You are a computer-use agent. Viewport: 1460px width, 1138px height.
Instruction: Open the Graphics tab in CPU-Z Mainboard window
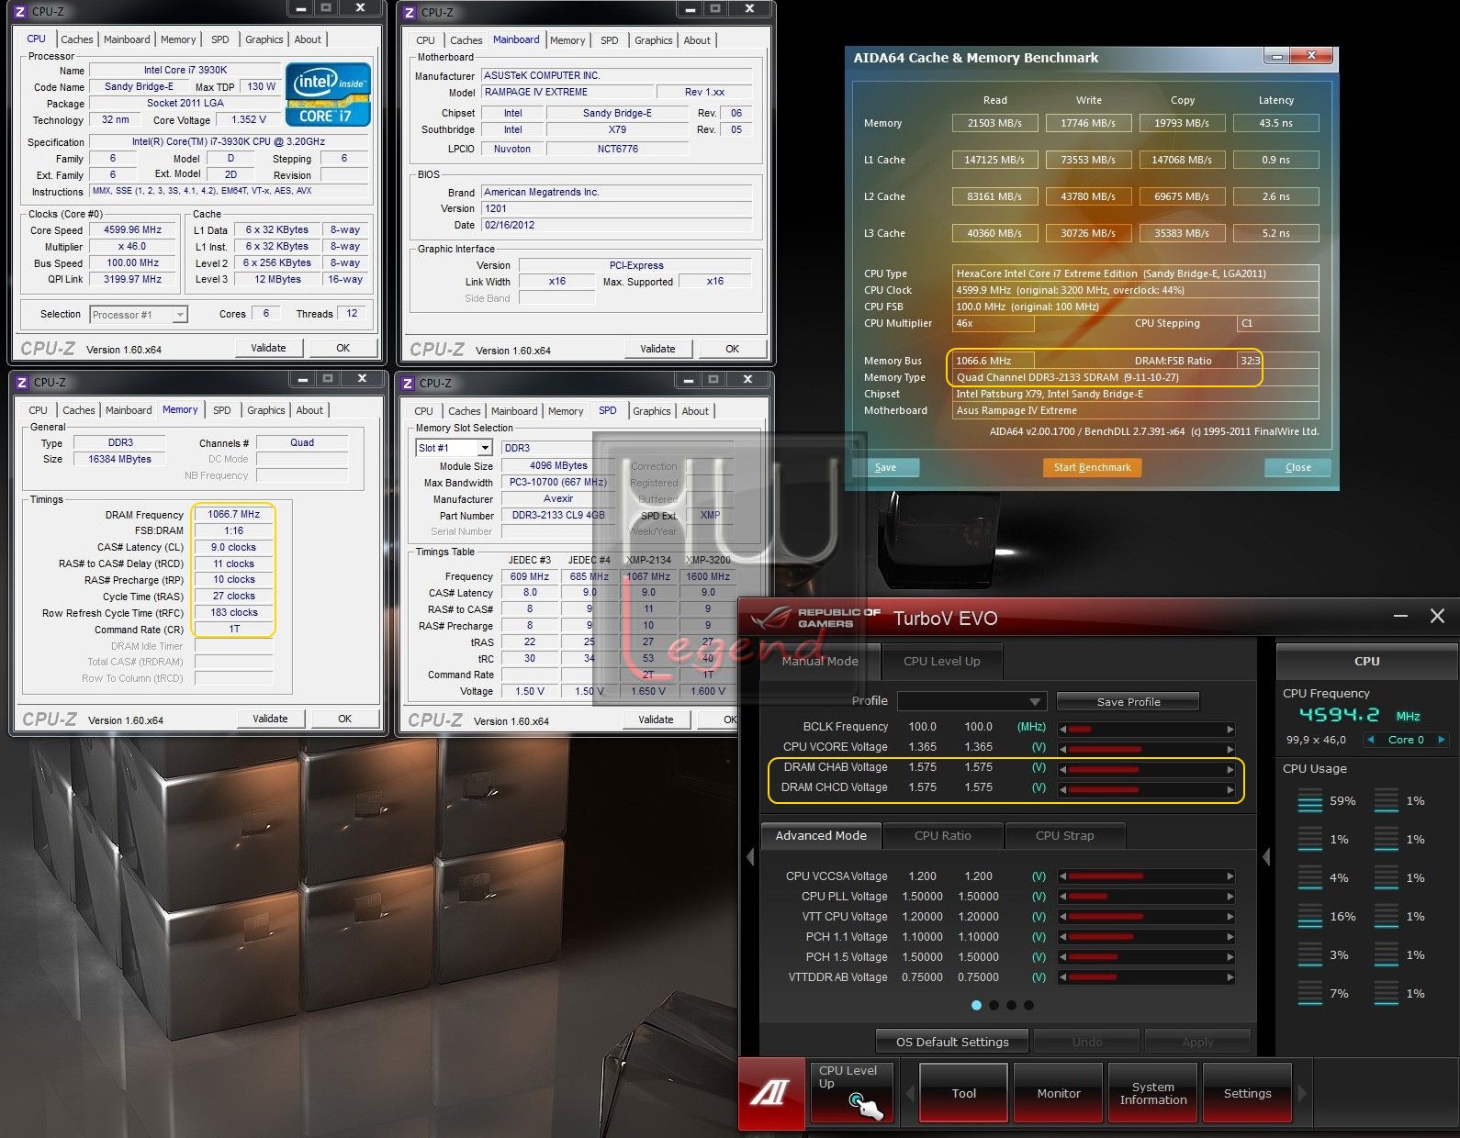coord(653,40)
